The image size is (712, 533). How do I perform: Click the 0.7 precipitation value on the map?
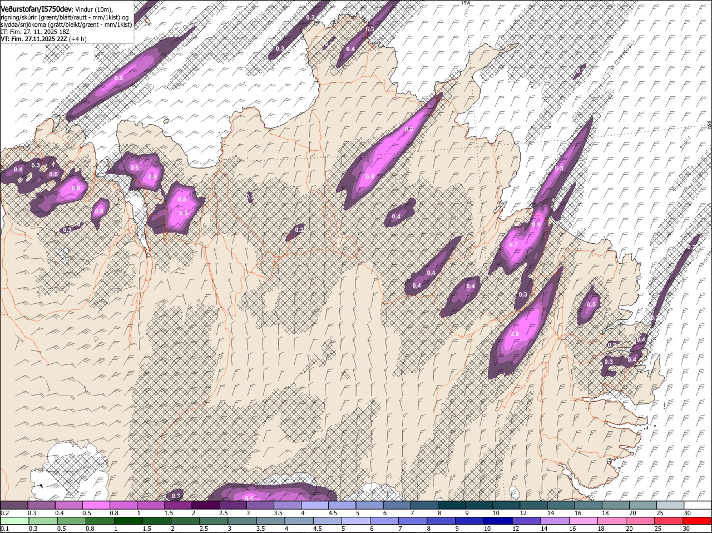coord(513,244)
